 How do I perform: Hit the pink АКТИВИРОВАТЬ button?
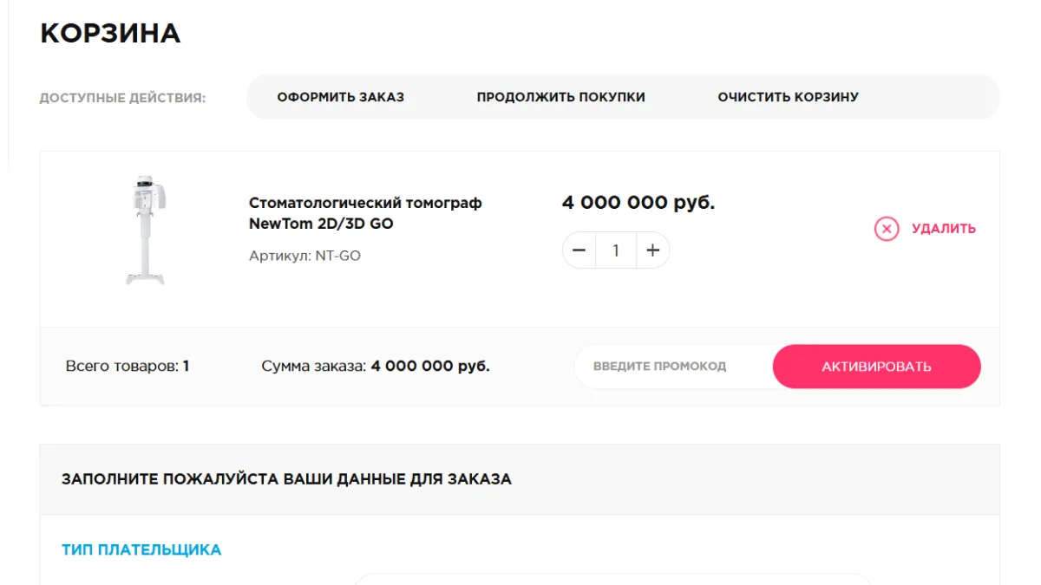point(876,367)
